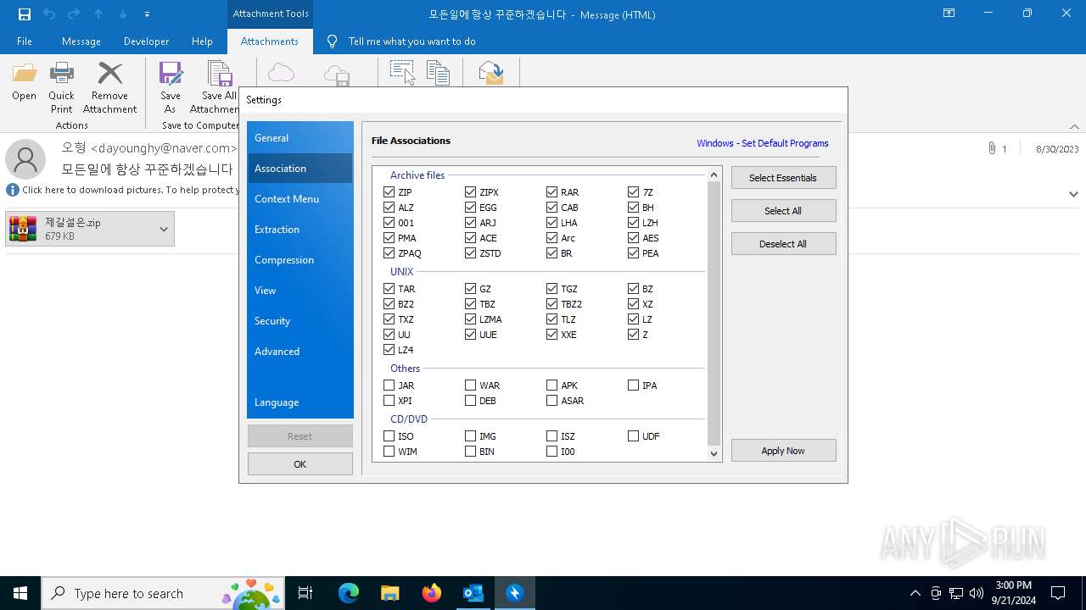Open the zip attachment dropdown arrow
Viewport: 1086px width, 610px height.
point(164,229)
